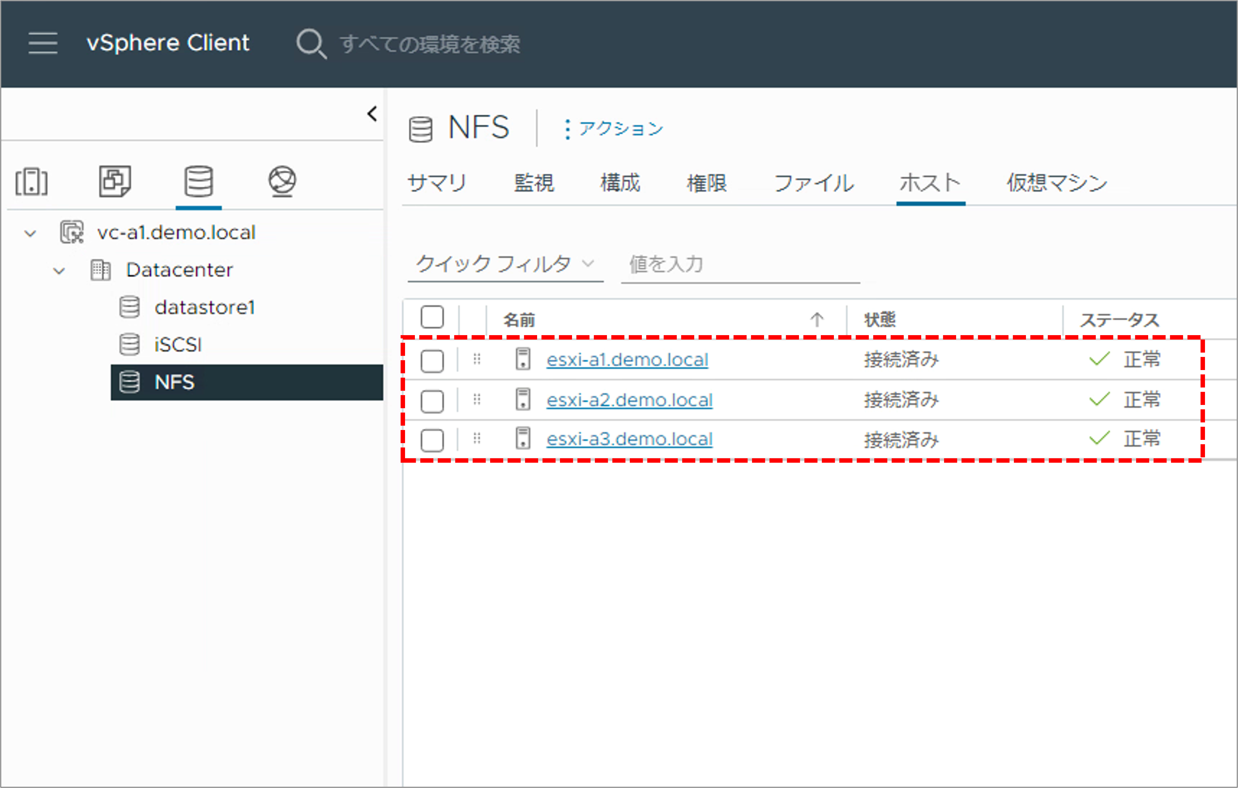Image resolution: width=1238 pixels, height=788 pixels.
Task: Check the esxi-a2.demo.local row checkbox
Action: click(x=432, y=401)
